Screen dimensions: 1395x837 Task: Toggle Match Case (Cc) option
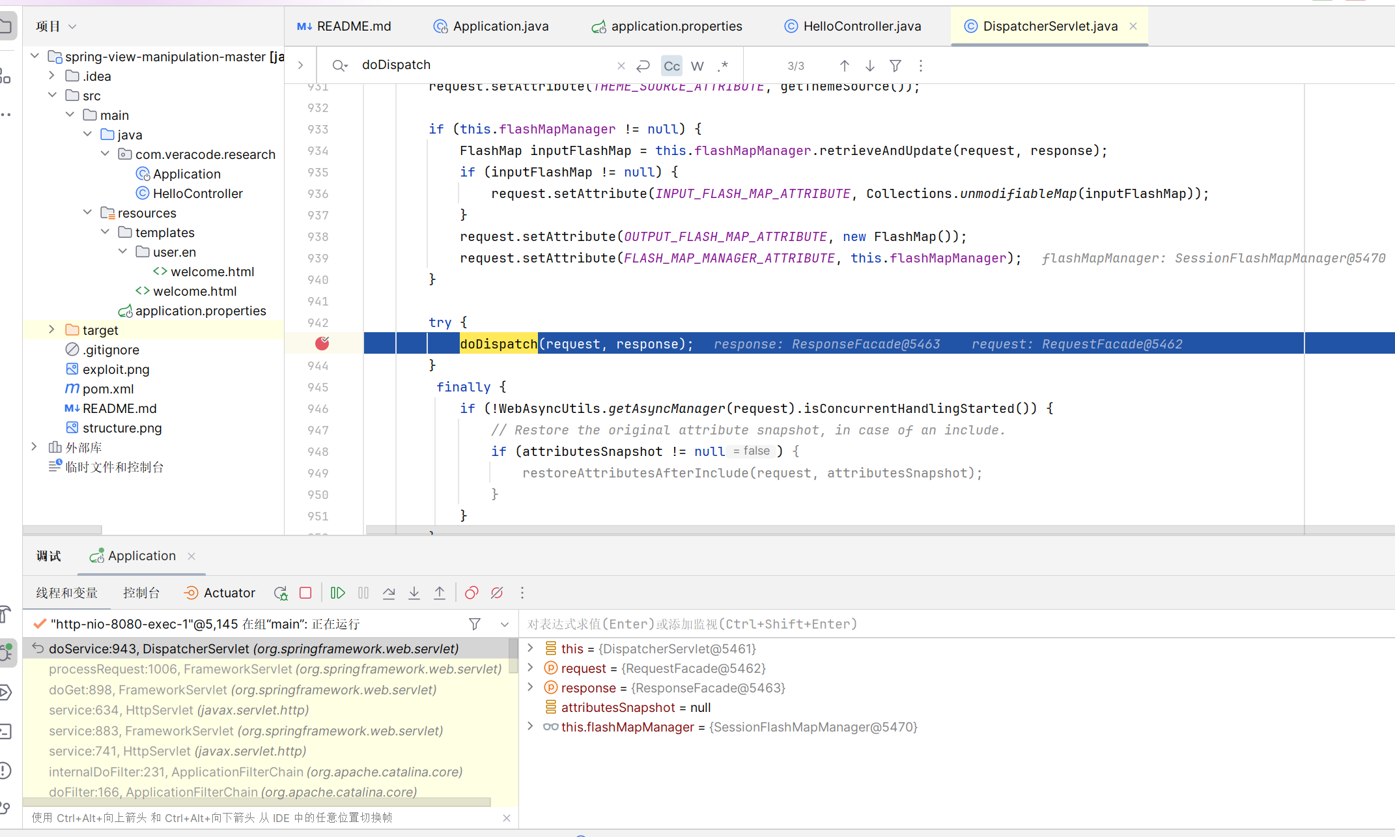click(x=671, y=66)
